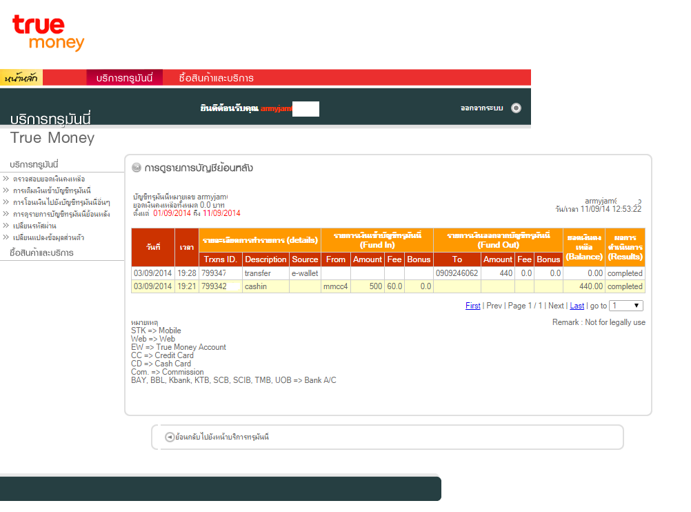
Task: Click the mmcc4 From cell
Action: [x=336, y=286]
